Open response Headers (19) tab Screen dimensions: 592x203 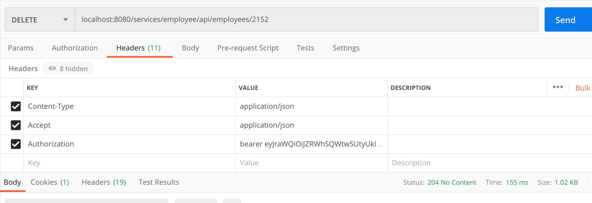104,182
